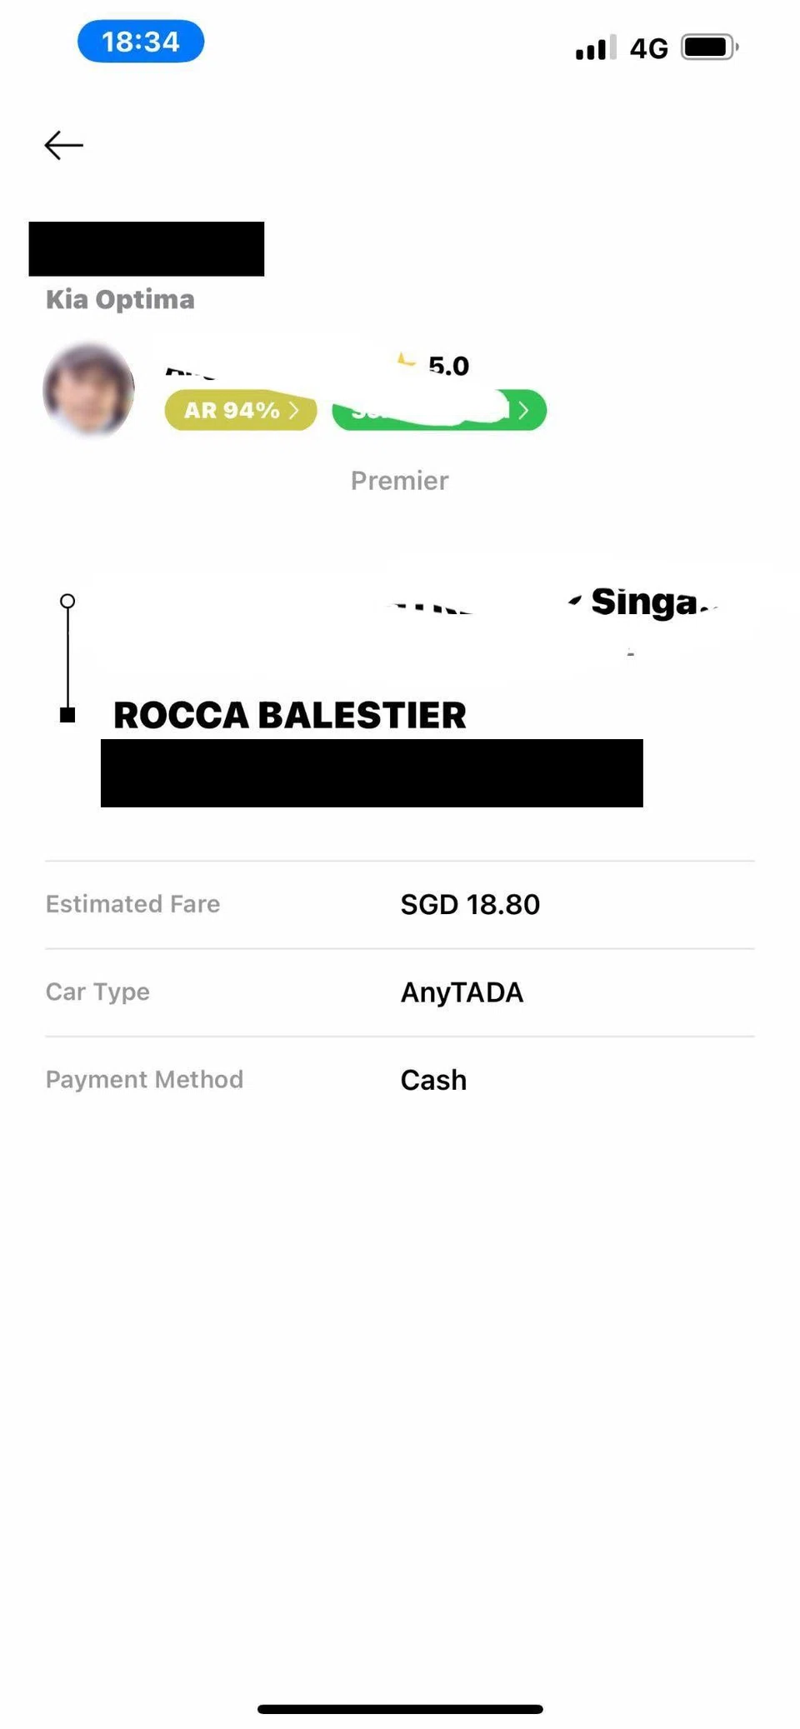Screen dimensions: 800x1729
Task: Expand the chevron on green badge
Action: pos(523,410)
